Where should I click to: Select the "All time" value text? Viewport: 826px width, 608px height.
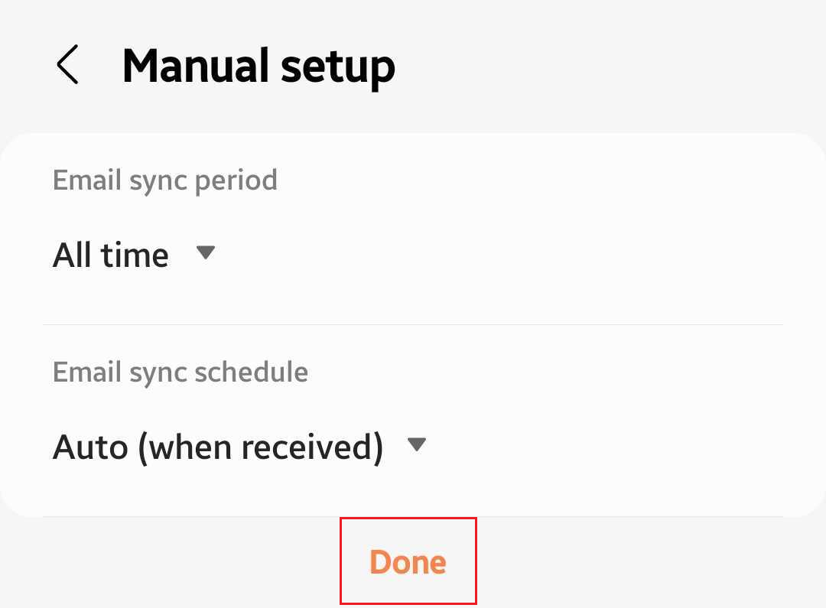point(110,255)
